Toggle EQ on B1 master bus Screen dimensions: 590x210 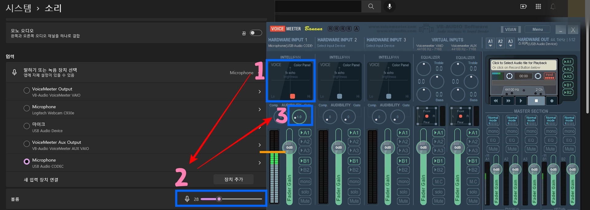click(550, 140)
